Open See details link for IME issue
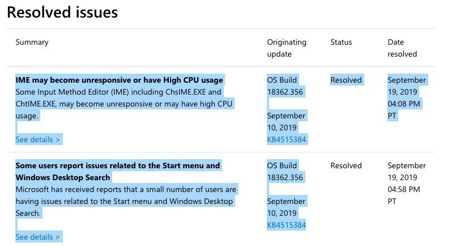 pos(38,139)
